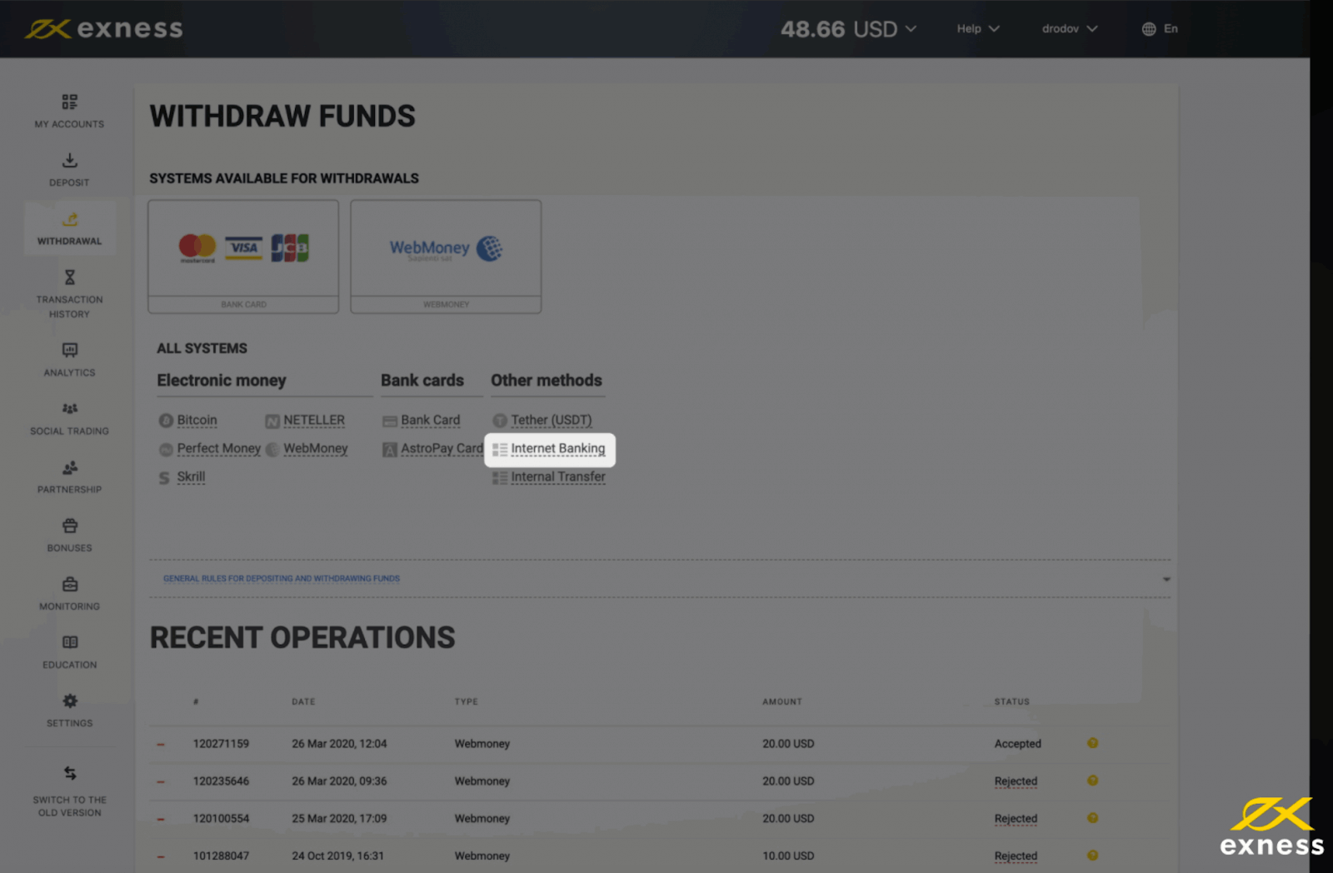Click date 25 Mar 2020, 17:09
The width and height of the screenshot is (1333, 873).
tap(339, 819)
